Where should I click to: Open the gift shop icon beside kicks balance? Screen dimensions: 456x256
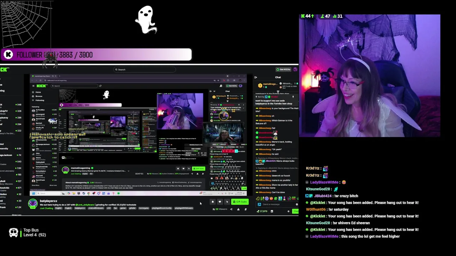[x=272, y=211]
